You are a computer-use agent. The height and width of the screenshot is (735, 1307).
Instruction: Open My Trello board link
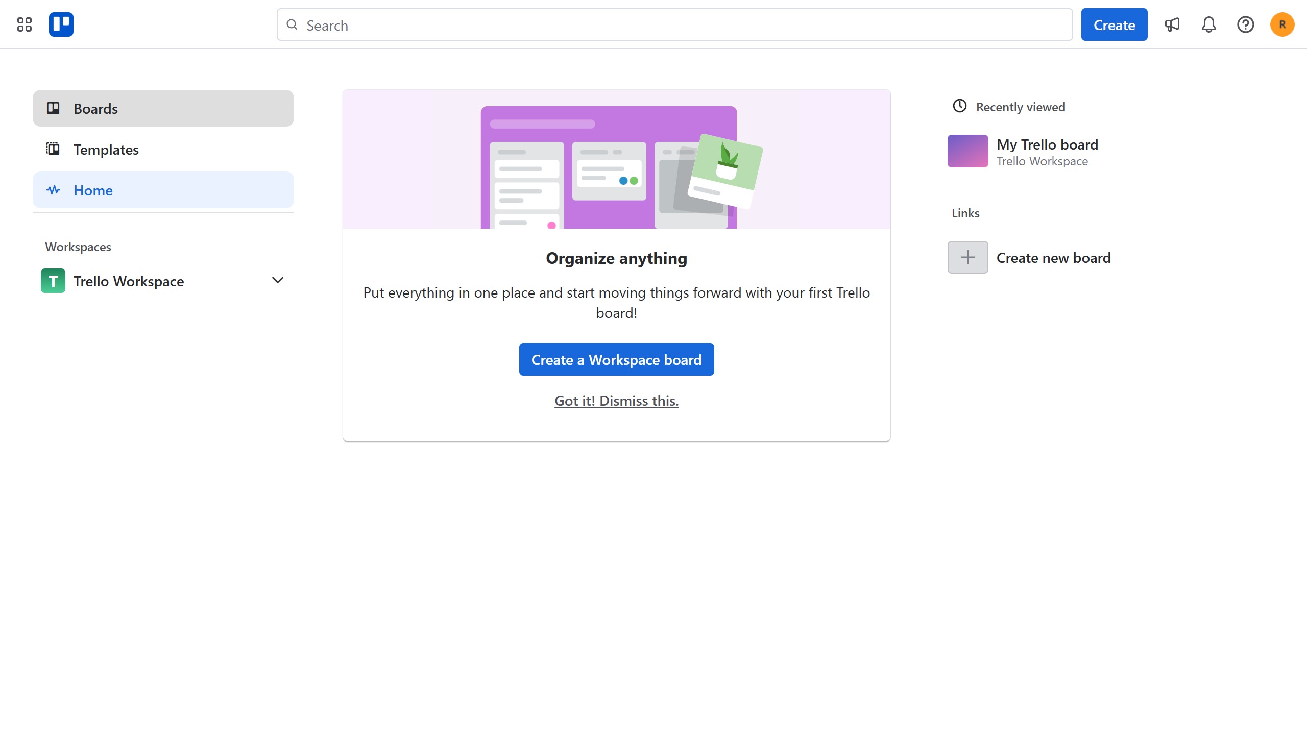pyautogui.click(x=1047, y=144)
